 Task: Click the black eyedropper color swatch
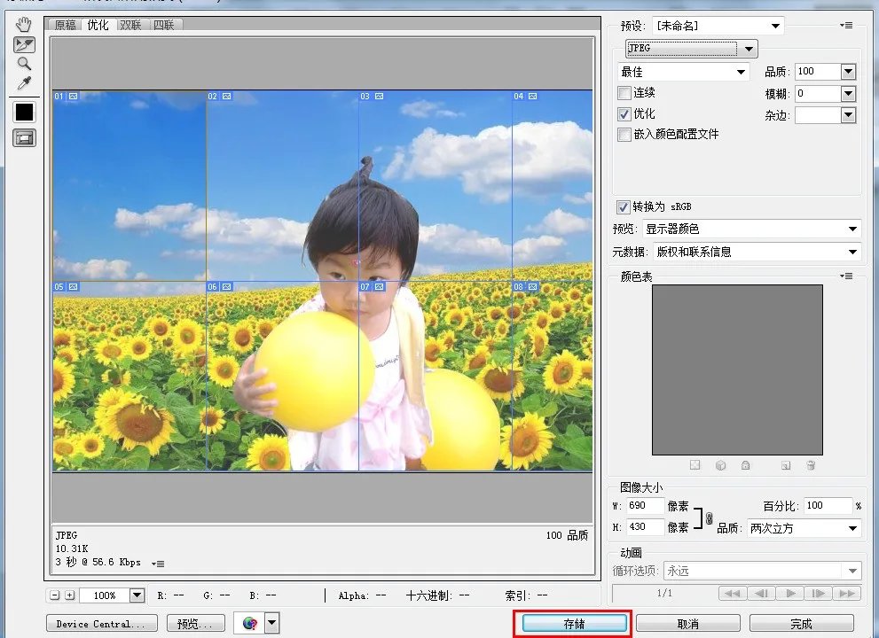[24, 112]
